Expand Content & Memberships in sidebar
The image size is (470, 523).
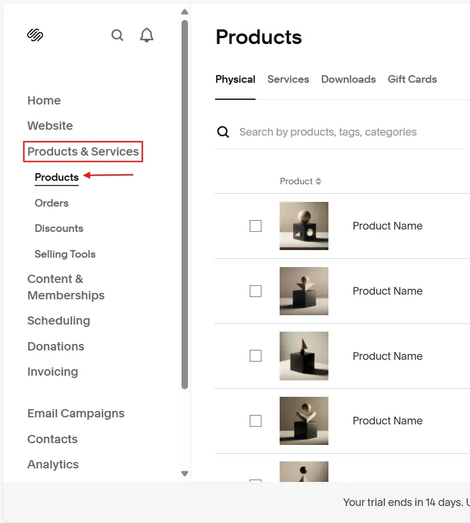[x=66, y=287]
